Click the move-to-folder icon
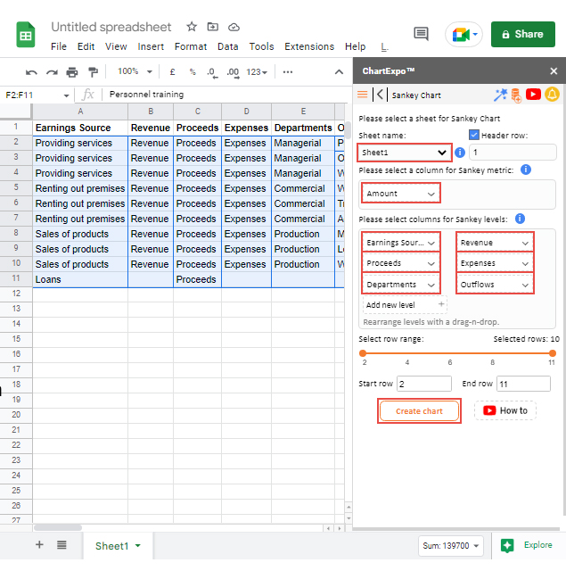This screenshot has width=566, height=571. tap(213, 27)
